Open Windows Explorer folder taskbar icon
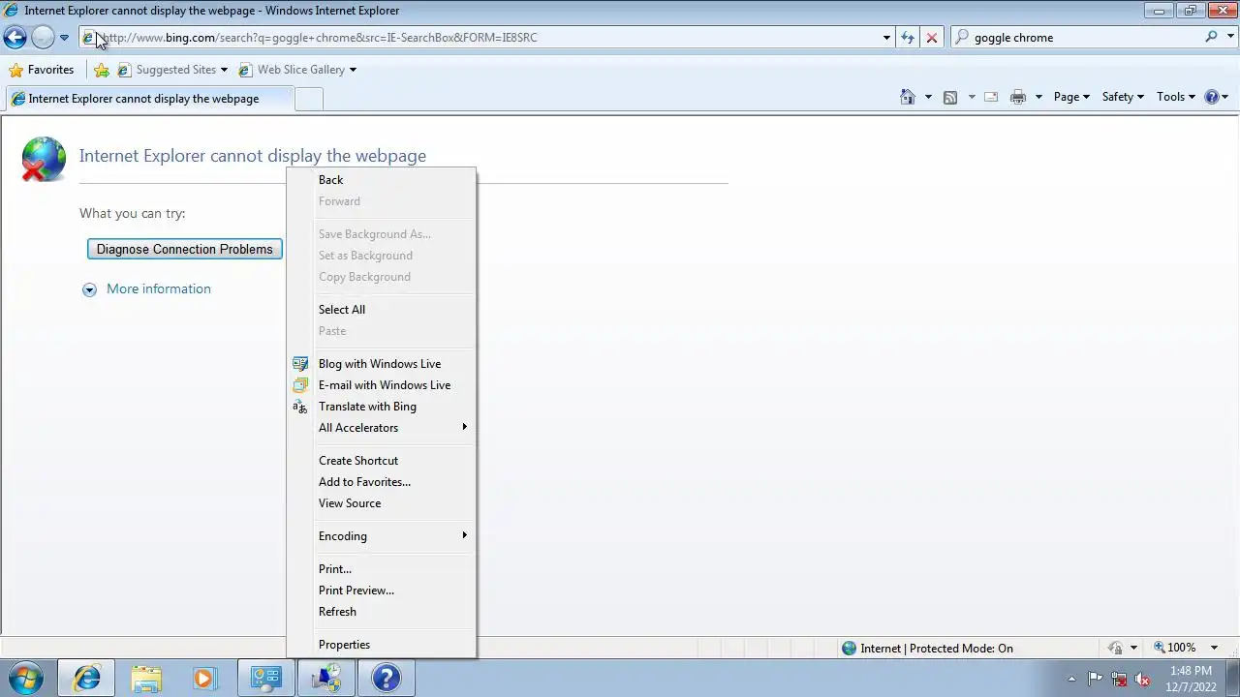The image size is (1240, 697). click(x=146, y=679)
